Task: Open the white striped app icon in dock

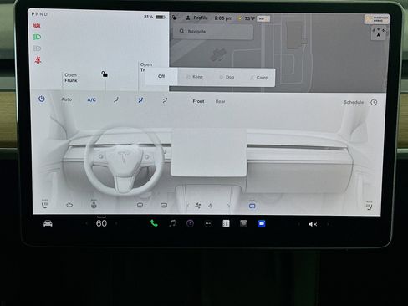Action: [x=226, y=223]
